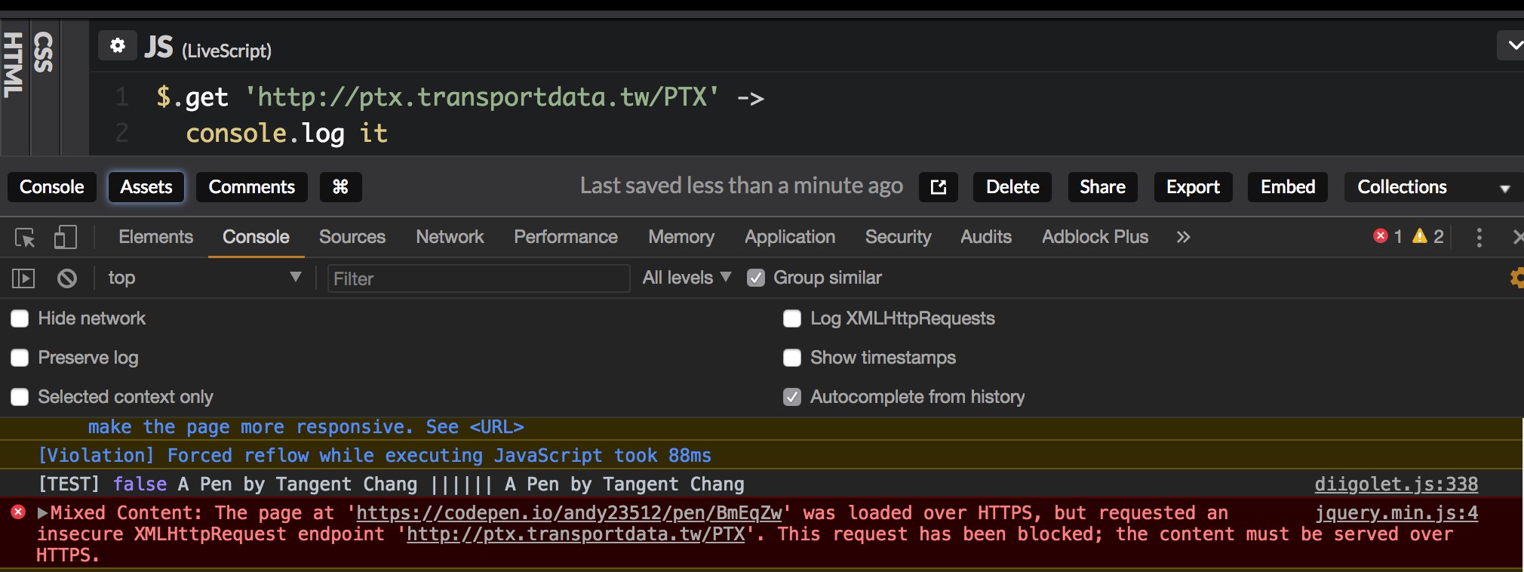
Task: Click in the console Filter field
Action: 478,278
